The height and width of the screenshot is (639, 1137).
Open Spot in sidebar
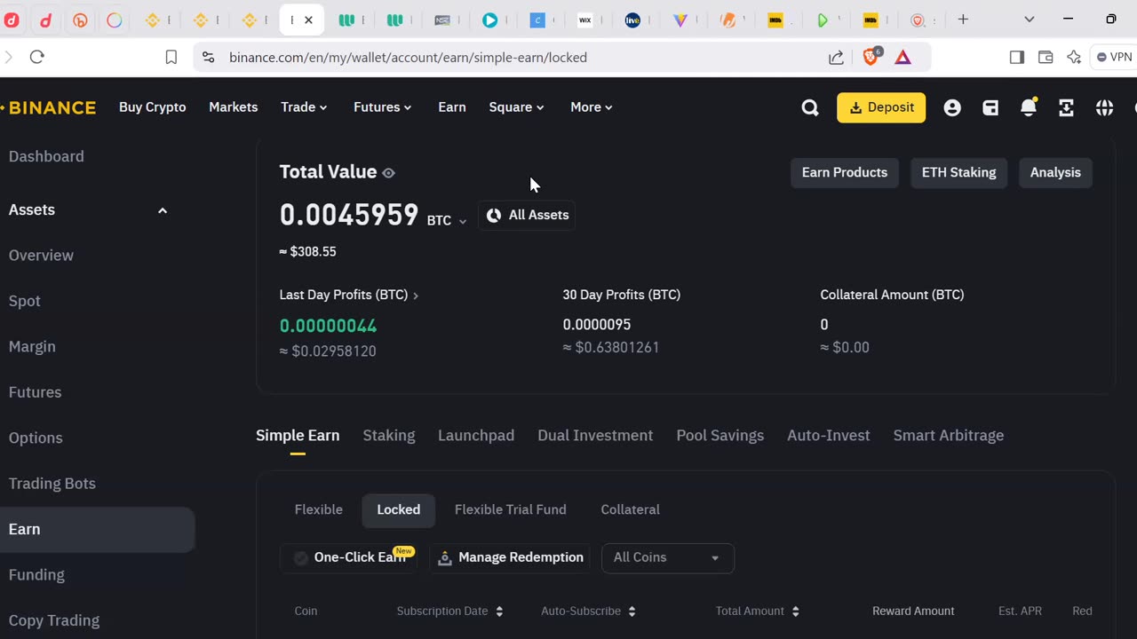[x=25, y=301]
